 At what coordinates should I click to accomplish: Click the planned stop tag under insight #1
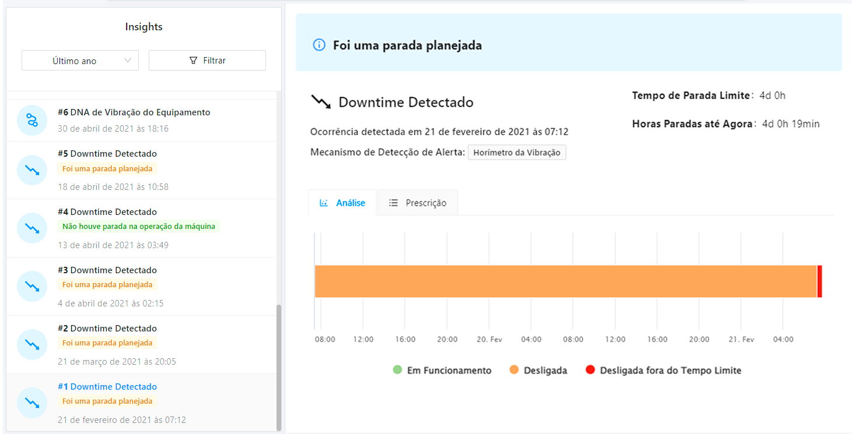coord(107,401)
